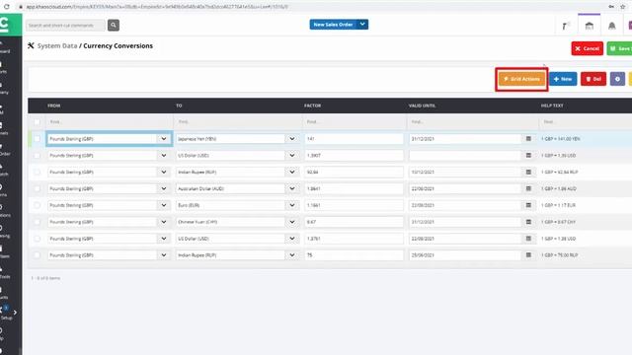The image size is (632, 355).
Task: Open calendar picker for Chinese Yuan row
Action: tap(528, 222)
